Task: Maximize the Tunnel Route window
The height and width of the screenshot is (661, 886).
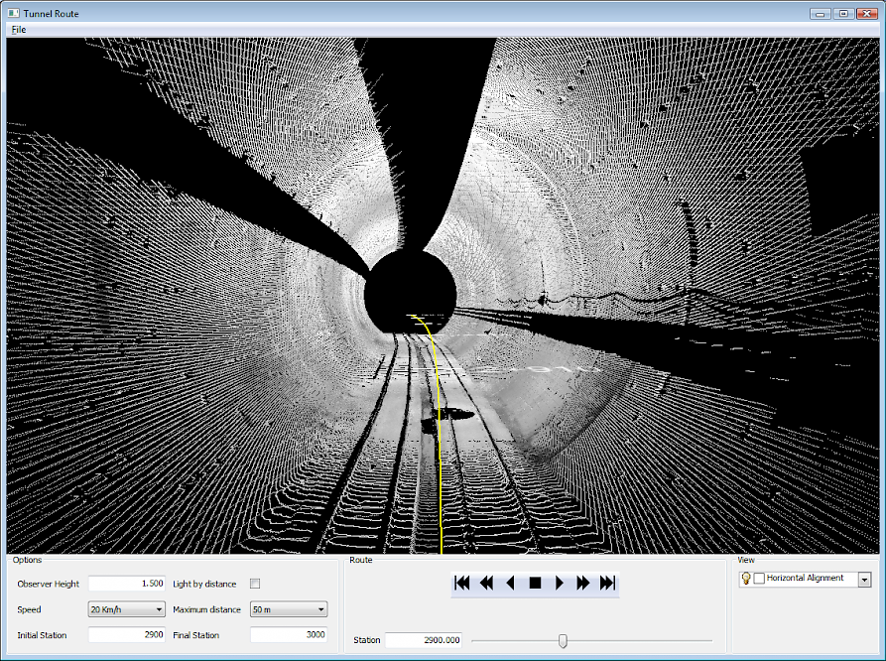Action: 843,14
